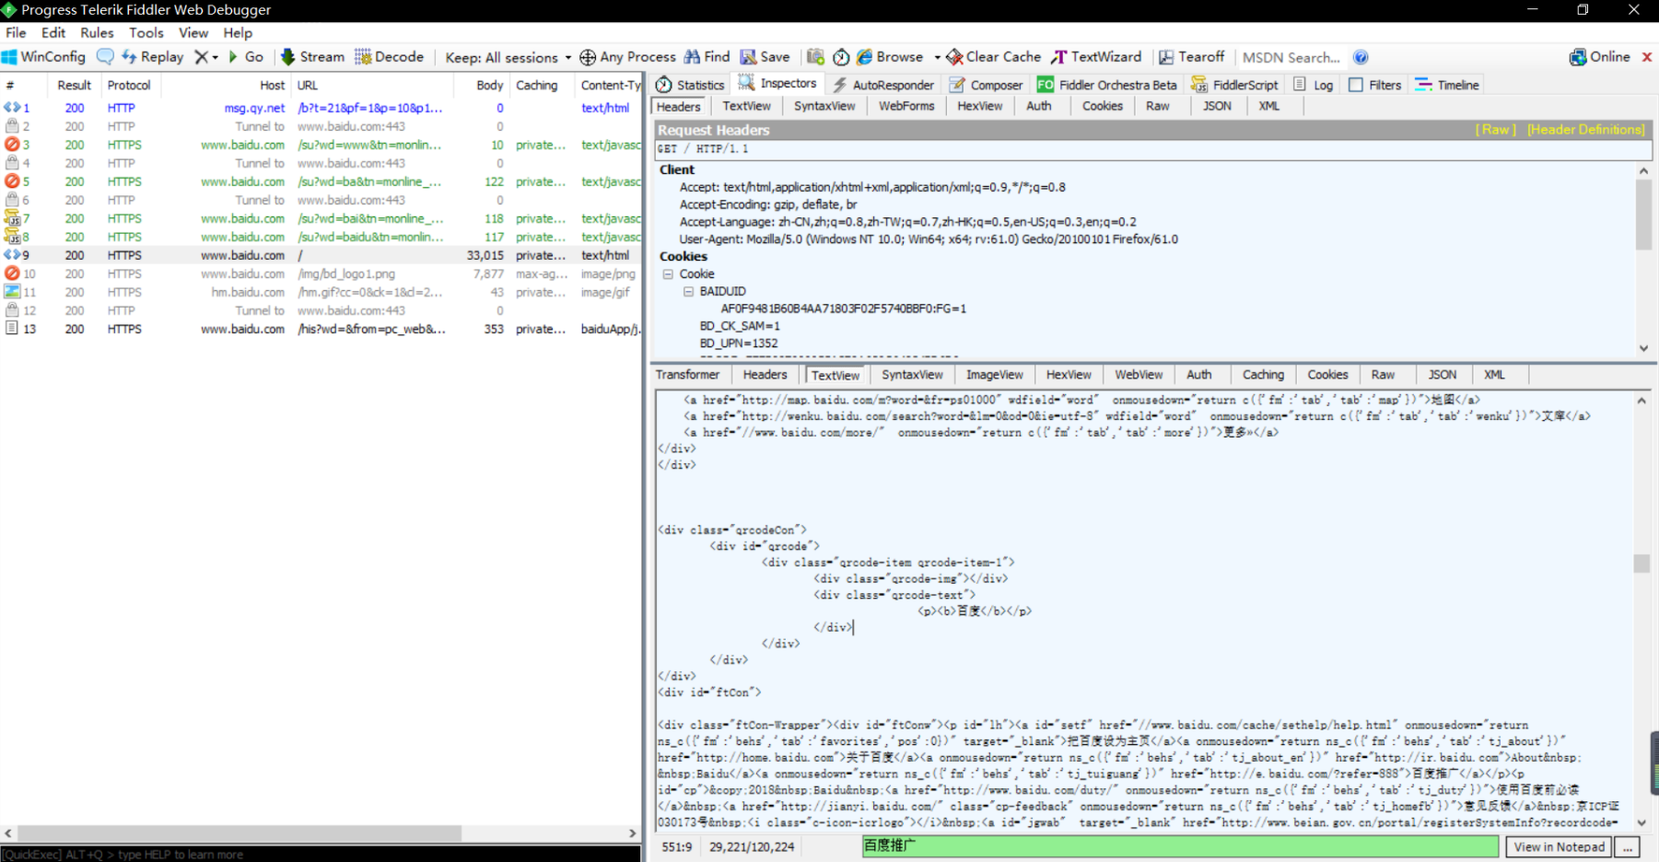Viewport: 1659px width, 862px height.
Task: Click the sessions list horizontal scrollbar
Action: (240, 833)
